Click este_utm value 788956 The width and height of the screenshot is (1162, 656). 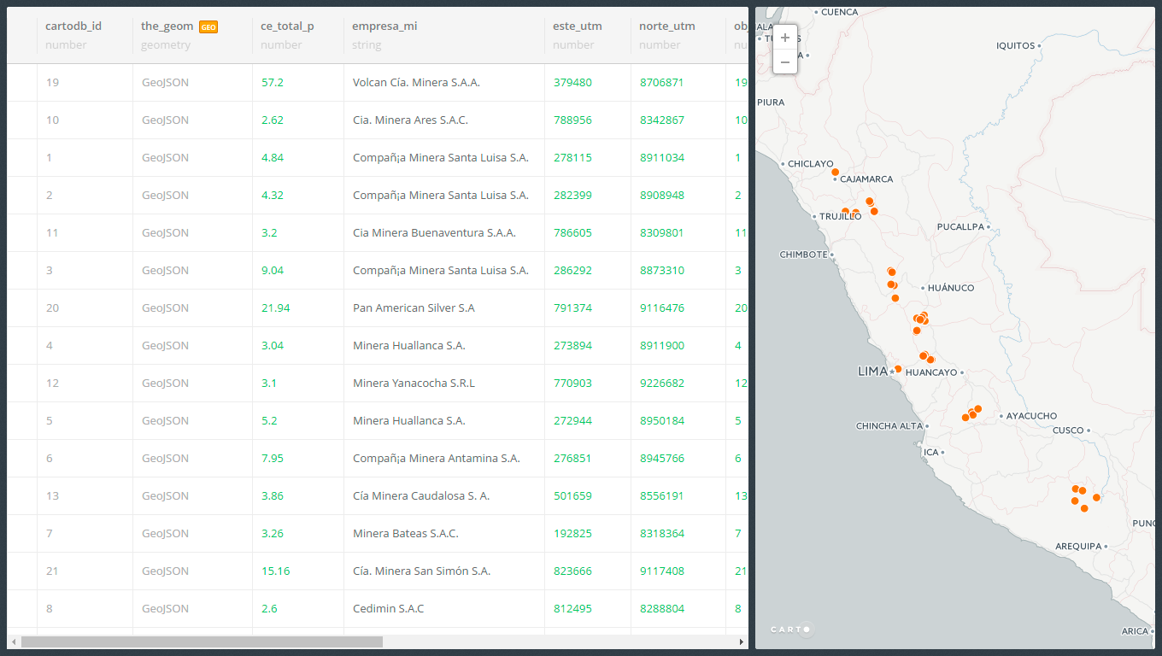click(x=572, y=120)
